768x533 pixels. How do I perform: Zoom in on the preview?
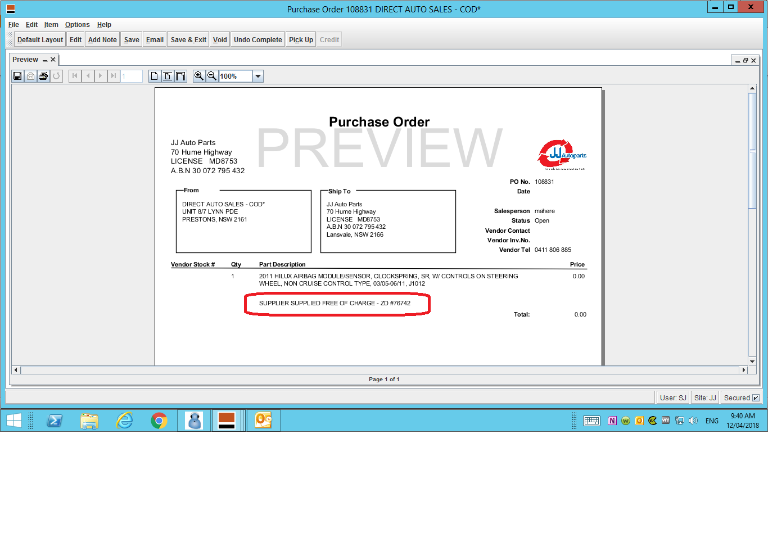(x=199, y=76)
